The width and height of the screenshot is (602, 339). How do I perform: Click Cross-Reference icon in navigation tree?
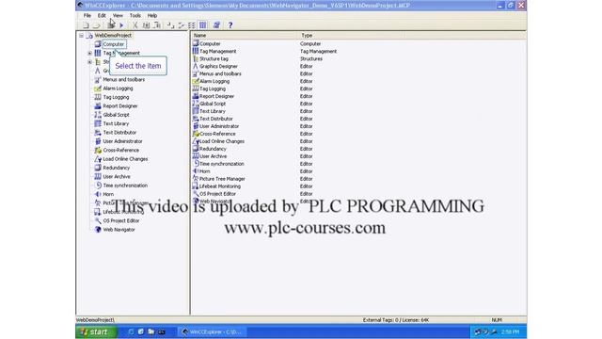(x=98, y=151)
